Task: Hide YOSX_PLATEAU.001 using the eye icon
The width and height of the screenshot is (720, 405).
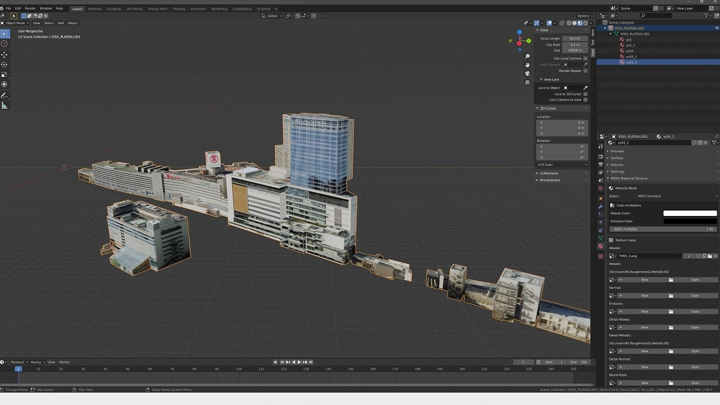Action: click(x=716, y=28)
